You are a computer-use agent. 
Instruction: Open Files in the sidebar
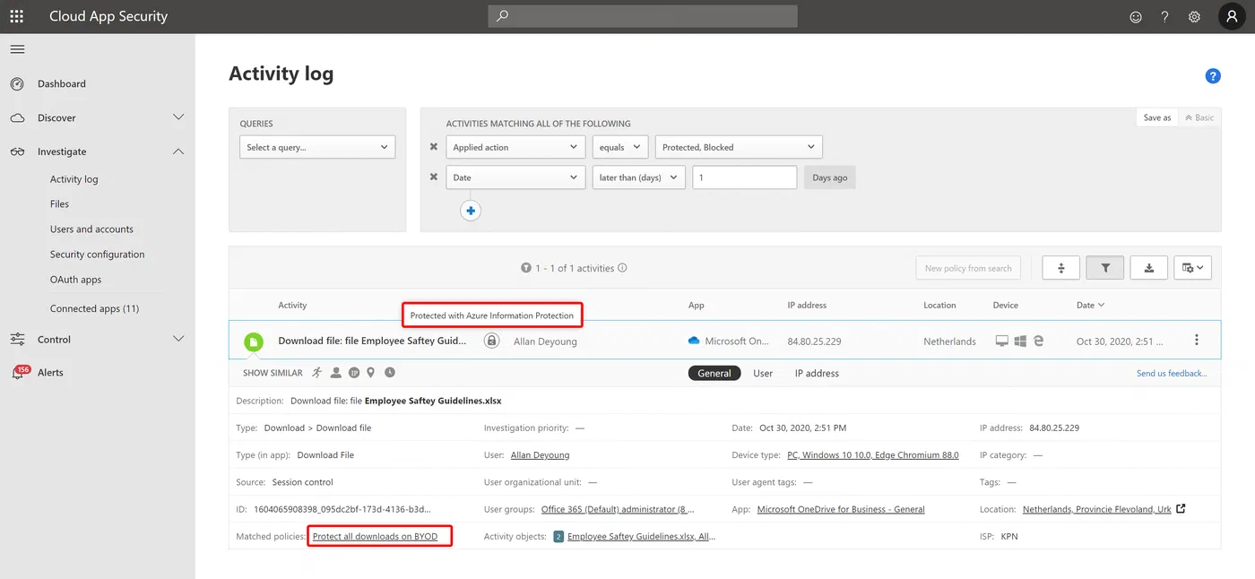(x=59, y=204)
